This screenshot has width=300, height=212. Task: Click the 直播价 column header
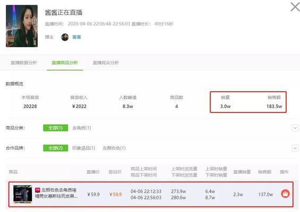click(x=93, y=172)
